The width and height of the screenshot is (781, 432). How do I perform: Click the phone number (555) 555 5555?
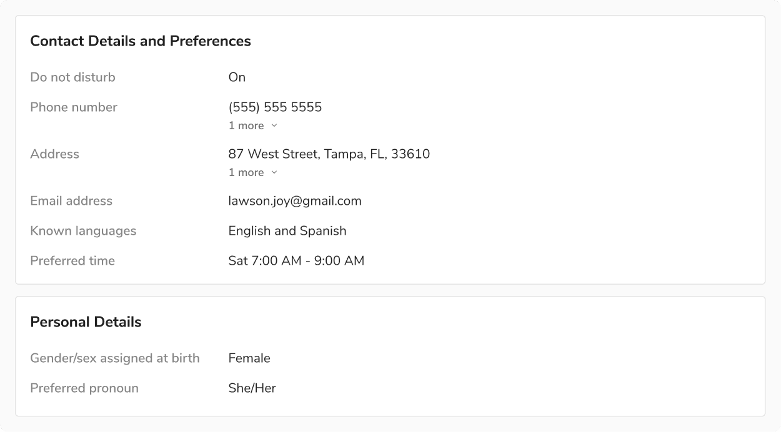275,107
